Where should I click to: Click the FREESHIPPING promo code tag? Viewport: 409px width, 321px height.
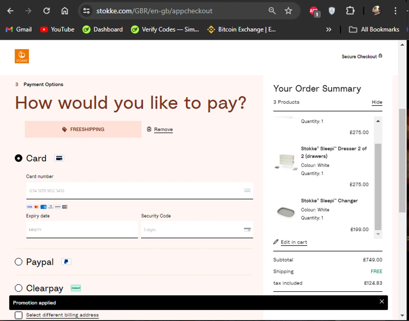(83, 129)
